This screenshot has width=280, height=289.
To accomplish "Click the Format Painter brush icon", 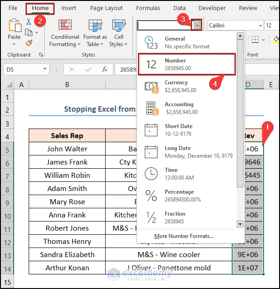I will [x=29, y=43].
